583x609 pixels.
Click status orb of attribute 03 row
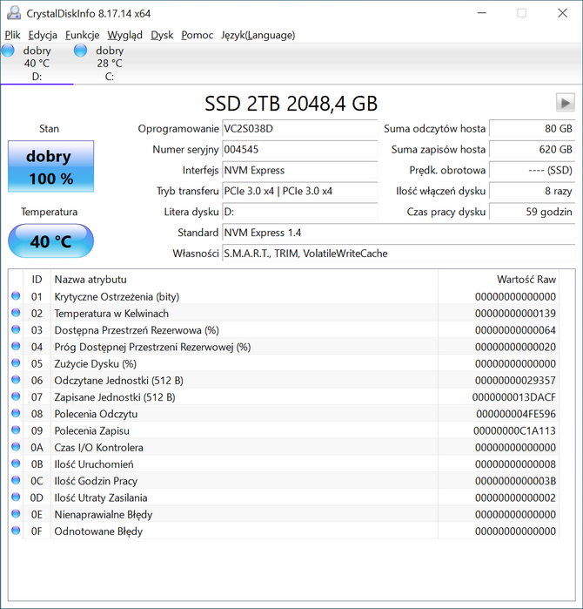[16, 329]
